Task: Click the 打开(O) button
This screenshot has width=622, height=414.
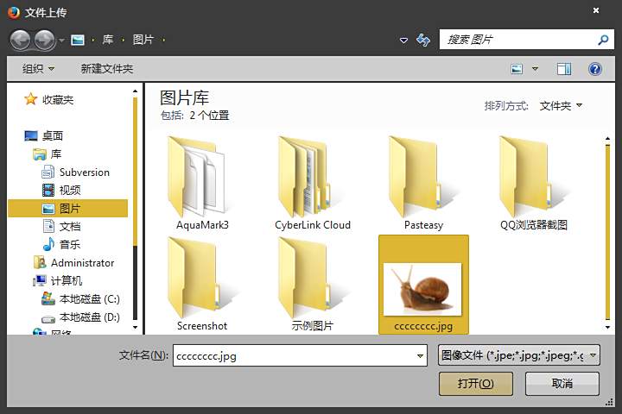Action: tap(476, 384)
